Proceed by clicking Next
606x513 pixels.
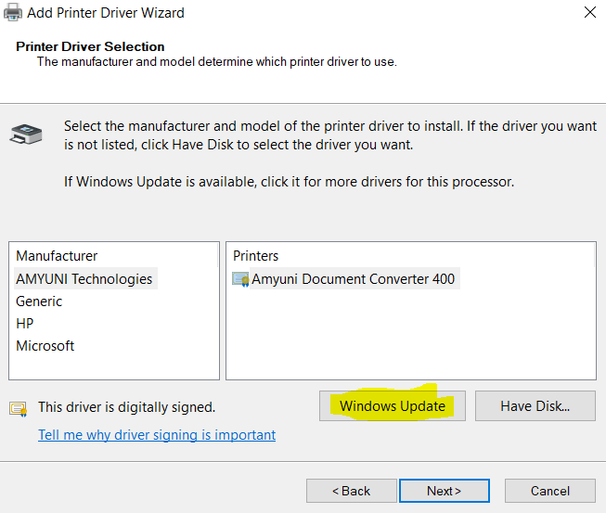(444, 491)
